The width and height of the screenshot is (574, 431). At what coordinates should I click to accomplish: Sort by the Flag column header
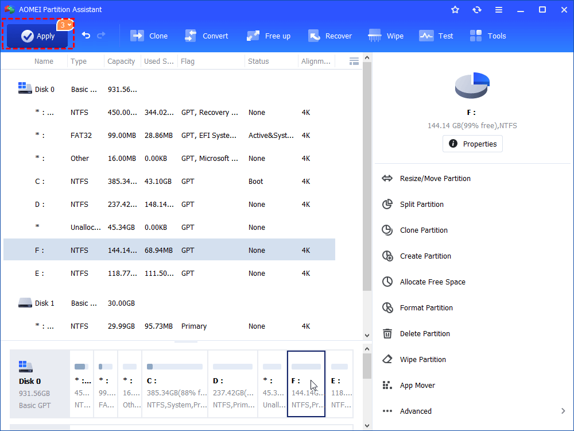click(x=188, y=61)
